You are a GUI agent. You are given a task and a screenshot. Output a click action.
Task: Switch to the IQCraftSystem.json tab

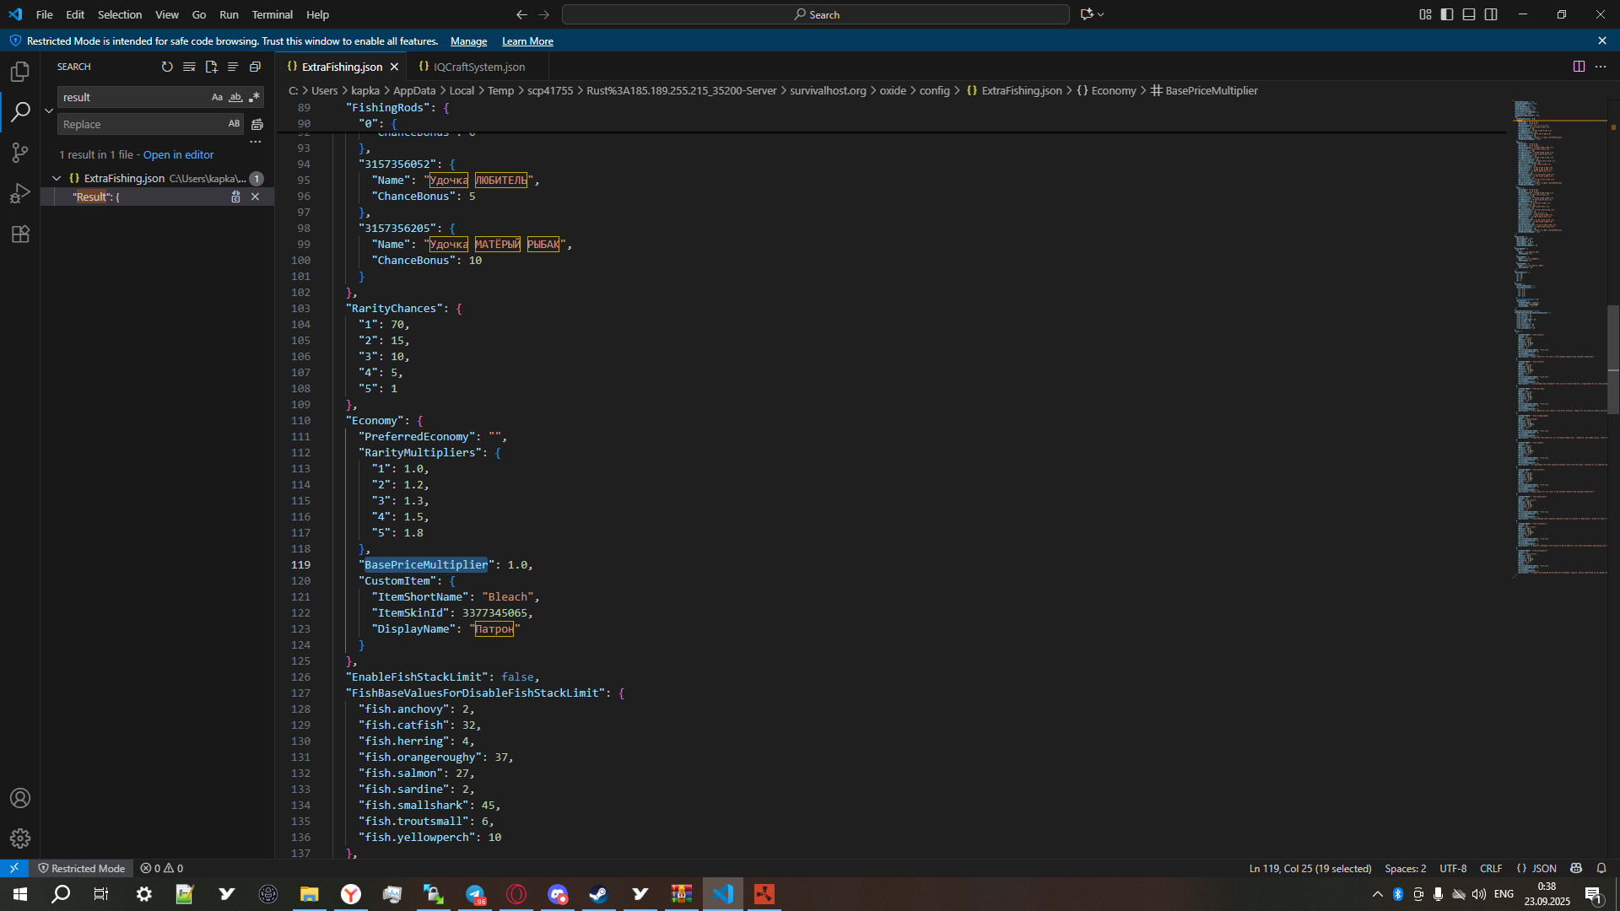click(478, 67)
